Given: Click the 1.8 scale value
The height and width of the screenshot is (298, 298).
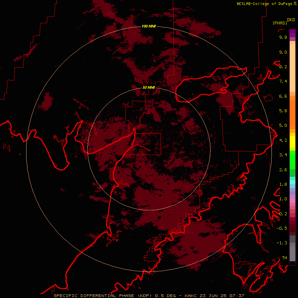Looking at the screenshot, I should (283, 184).
